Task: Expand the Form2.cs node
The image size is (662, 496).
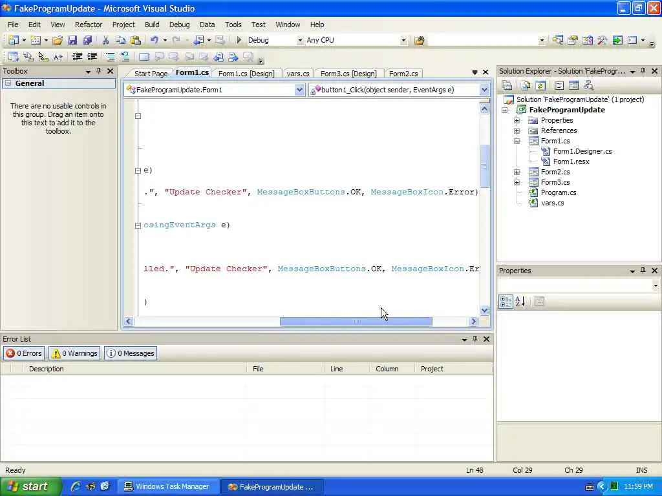Action: click(517, 172)
